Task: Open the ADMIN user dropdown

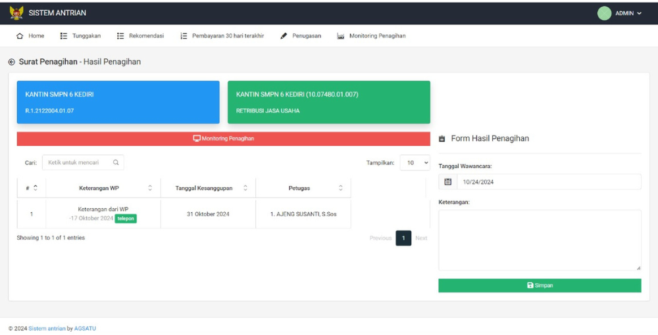Action: [628, 13]
